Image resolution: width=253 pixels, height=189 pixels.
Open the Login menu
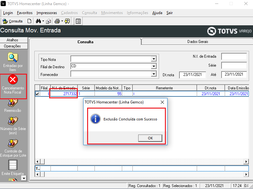point(8,13)
